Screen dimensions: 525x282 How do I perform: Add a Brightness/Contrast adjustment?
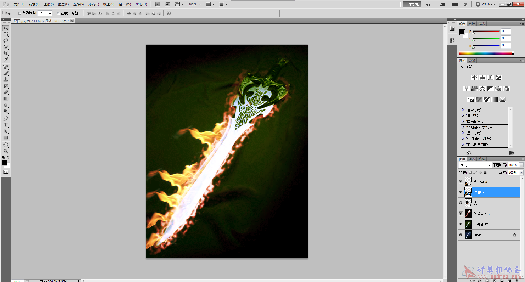tap(475, 77)
